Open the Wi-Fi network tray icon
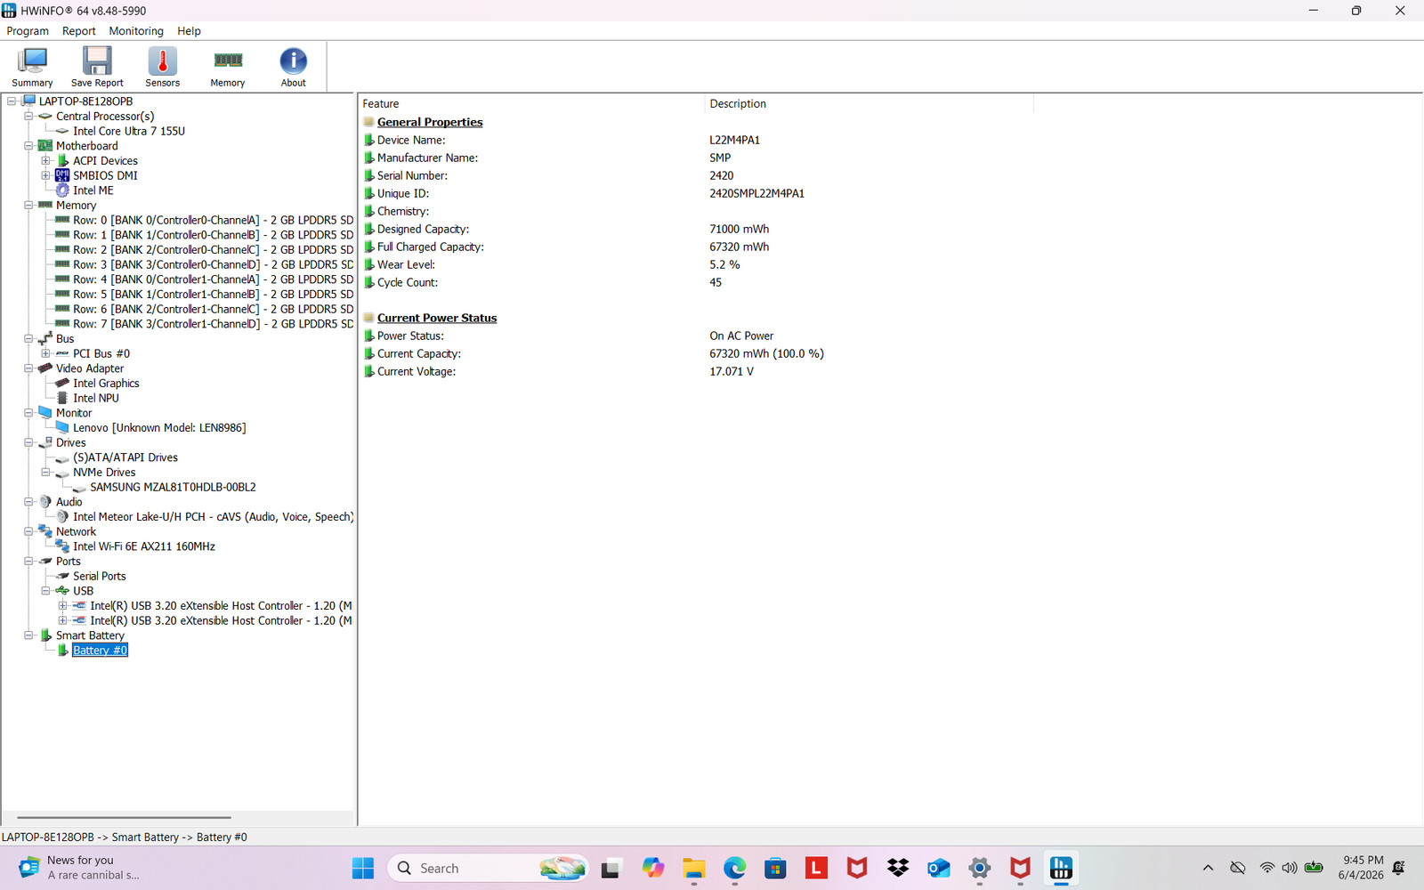1424x890 pixels. click(x=1266, y=869)
